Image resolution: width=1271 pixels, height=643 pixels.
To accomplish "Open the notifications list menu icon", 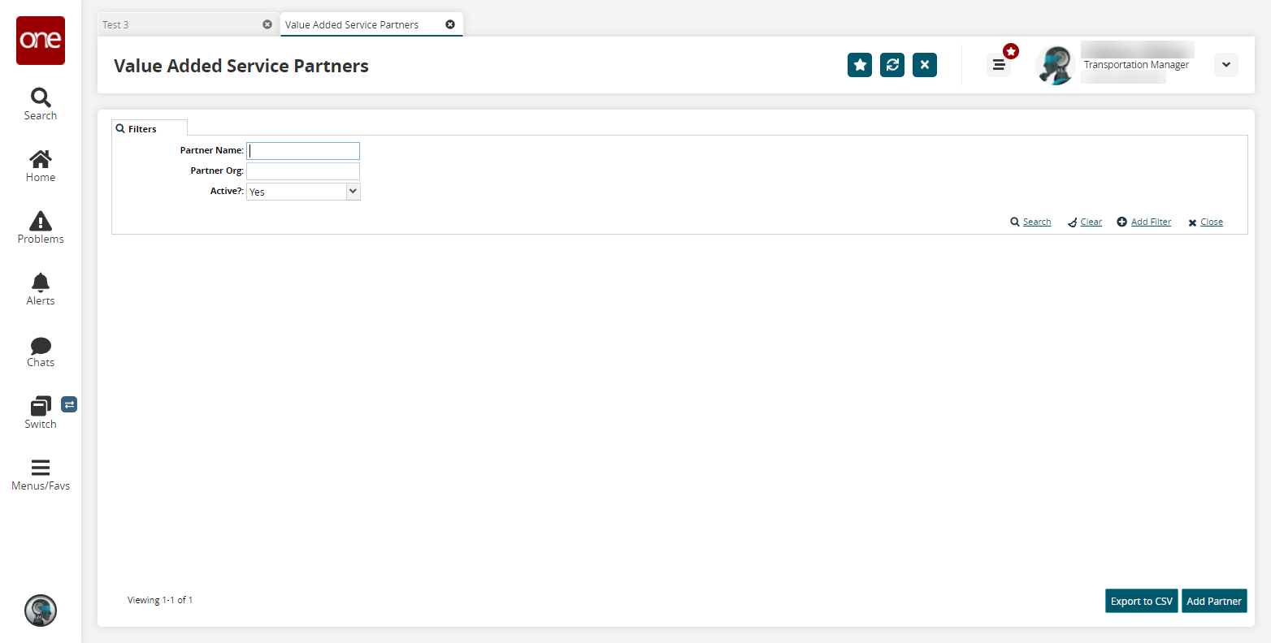I will (999, 65).
